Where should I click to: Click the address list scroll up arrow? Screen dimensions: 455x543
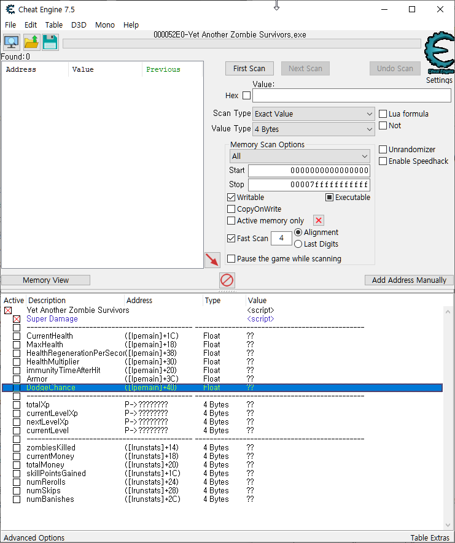coord(448,312)
